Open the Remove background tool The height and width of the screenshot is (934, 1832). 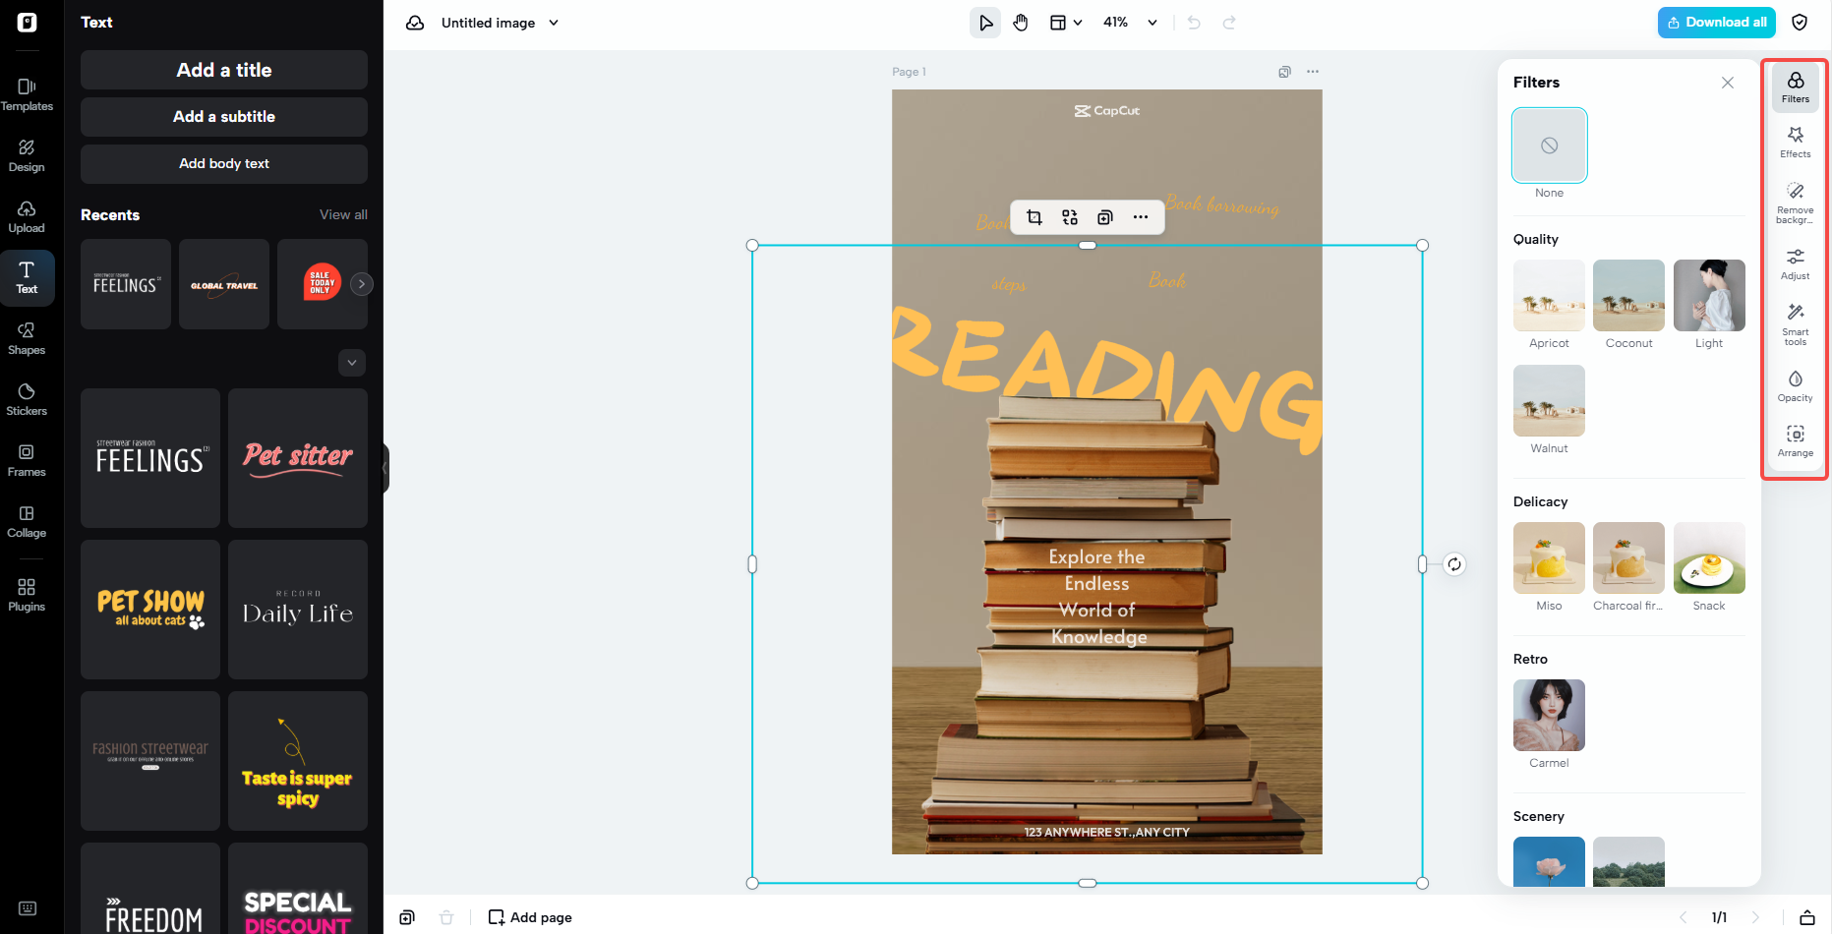click(1795, 202)
